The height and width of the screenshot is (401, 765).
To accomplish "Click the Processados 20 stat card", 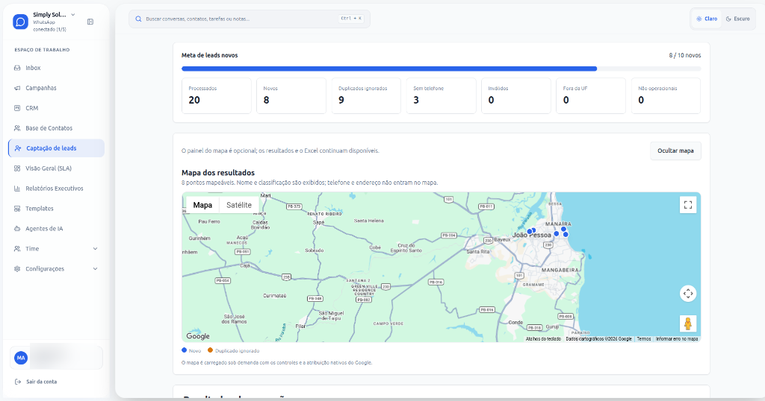I will [217, 96].
